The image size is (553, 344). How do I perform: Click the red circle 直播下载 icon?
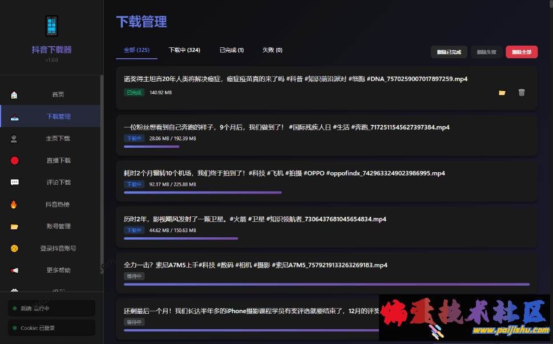tap(14, 161)
